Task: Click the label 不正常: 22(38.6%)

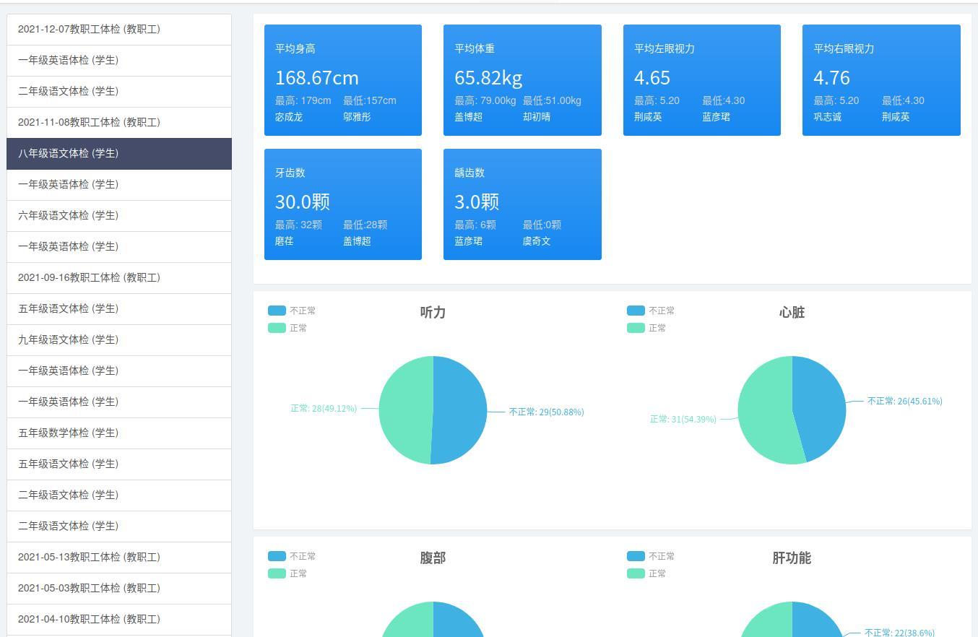Action: click(899, 632)
